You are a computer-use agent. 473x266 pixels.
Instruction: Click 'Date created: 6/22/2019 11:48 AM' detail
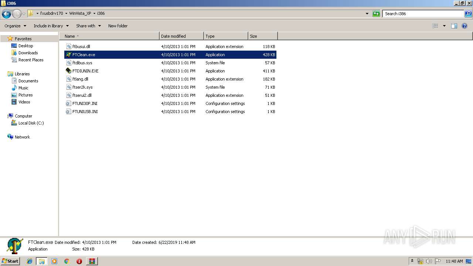[164, 242]
